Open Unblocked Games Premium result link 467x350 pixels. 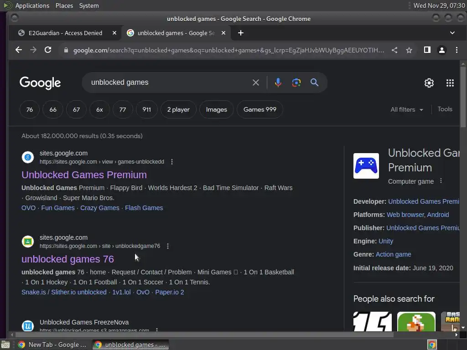click(x=84, y=175)
